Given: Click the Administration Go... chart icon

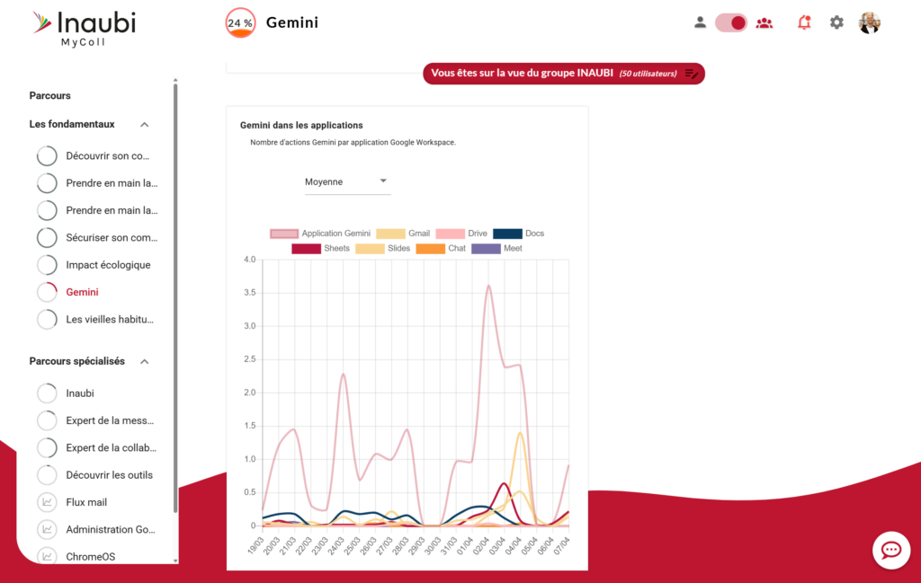Looking at the screenshot, I should (47, 530).
